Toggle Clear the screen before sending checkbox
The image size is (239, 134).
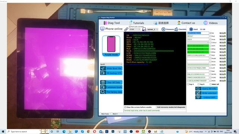coord(125,107)
